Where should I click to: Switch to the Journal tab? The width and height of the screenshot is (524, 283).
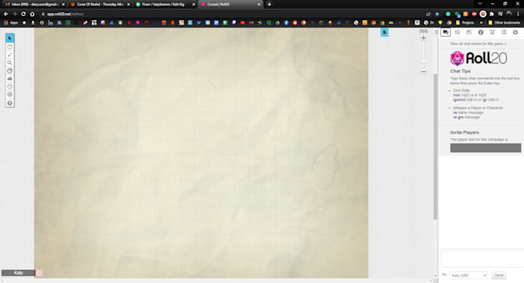(469, 32)
